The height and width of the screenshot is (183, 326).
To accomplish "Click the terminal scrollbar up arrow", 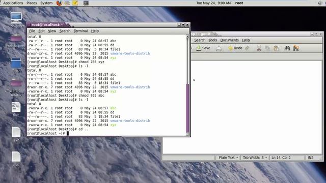I will click(187, 36).
